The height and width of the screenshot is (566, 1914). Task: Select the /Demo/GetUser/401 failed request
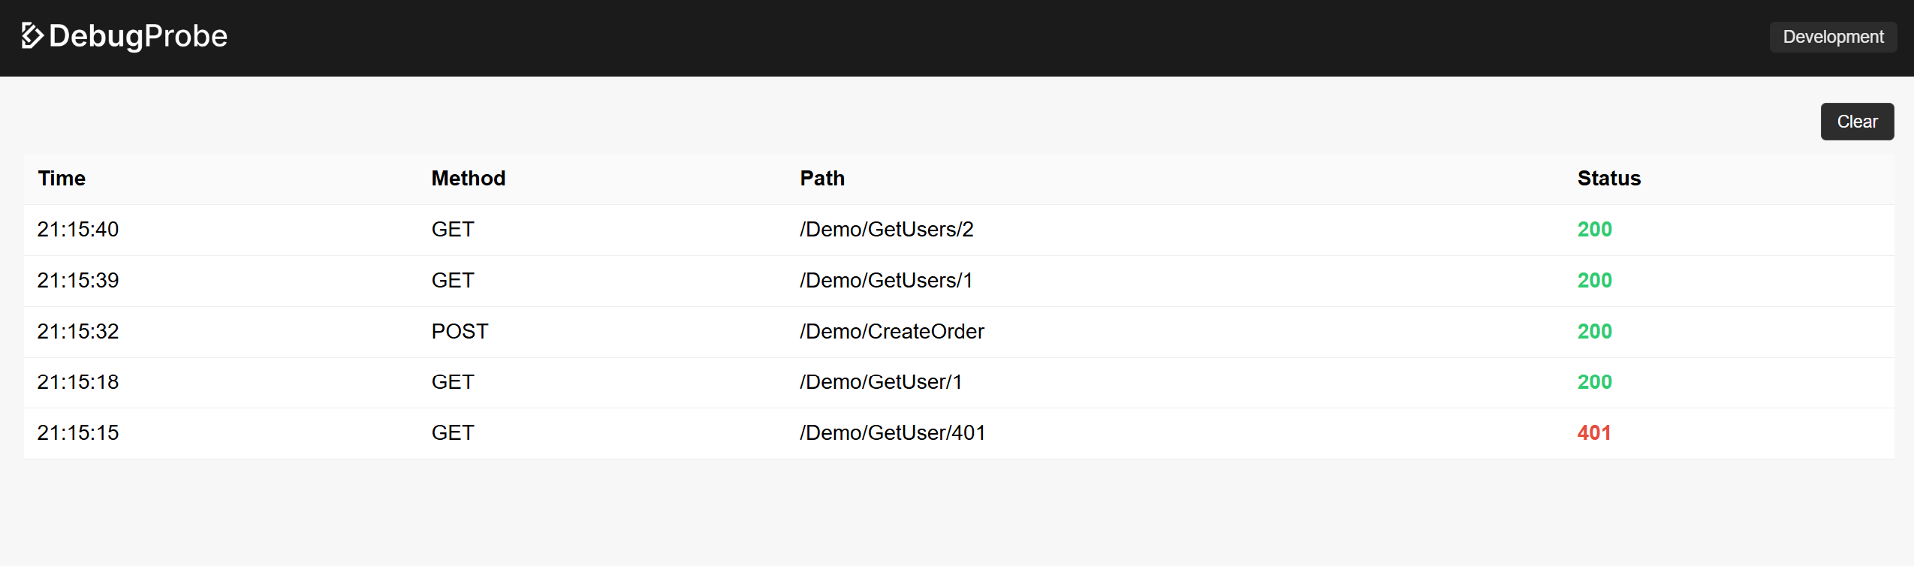959,433
